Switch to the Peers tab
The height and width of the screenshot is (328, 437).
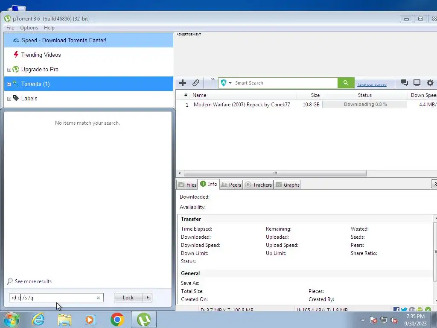[231, 184]
